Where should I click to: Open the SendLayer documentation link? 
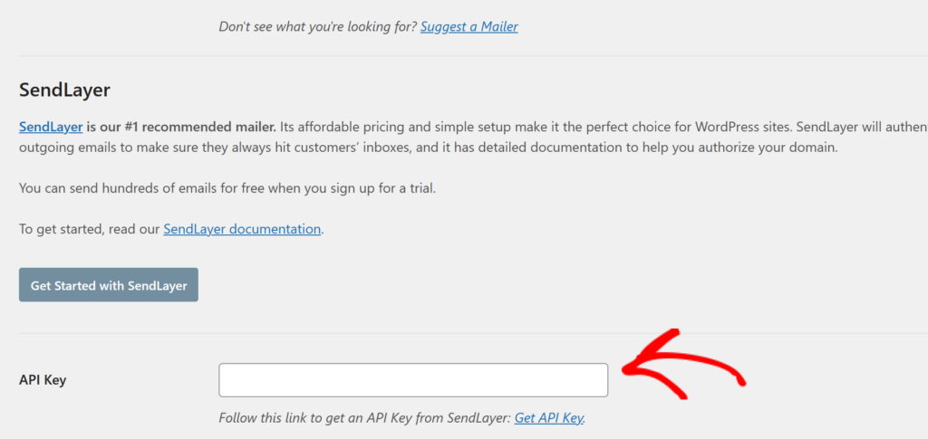(x=242, y=229)
